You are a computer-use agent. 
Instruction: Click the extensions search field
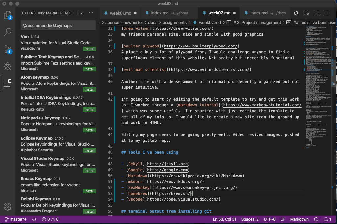tap(58, 25)
